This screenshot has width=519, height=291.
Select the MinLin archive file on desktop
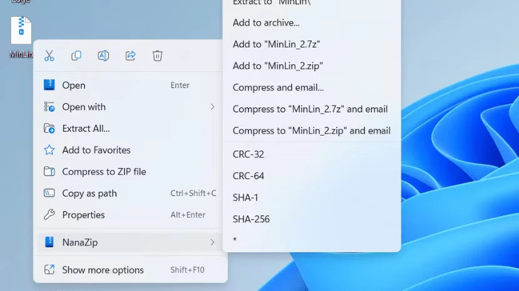21,31
